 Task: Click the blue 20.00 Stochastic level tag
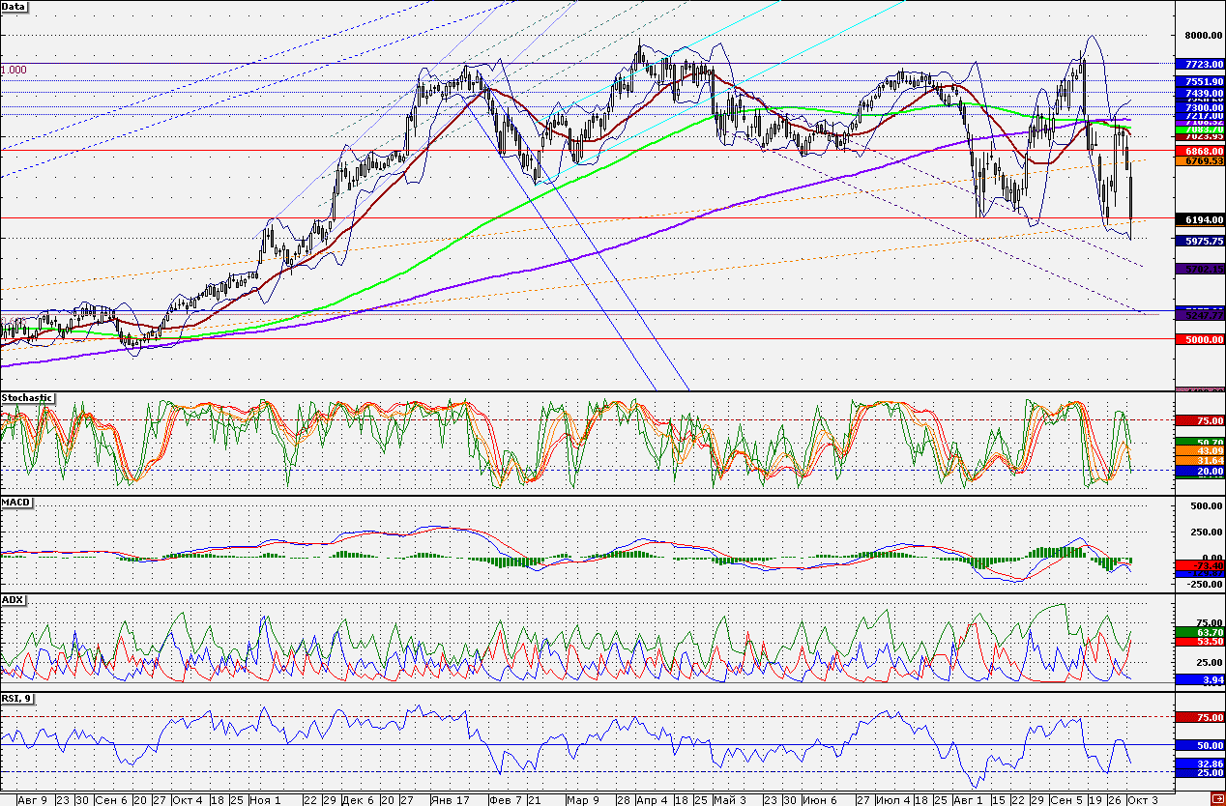click(x=1200, y=471)
